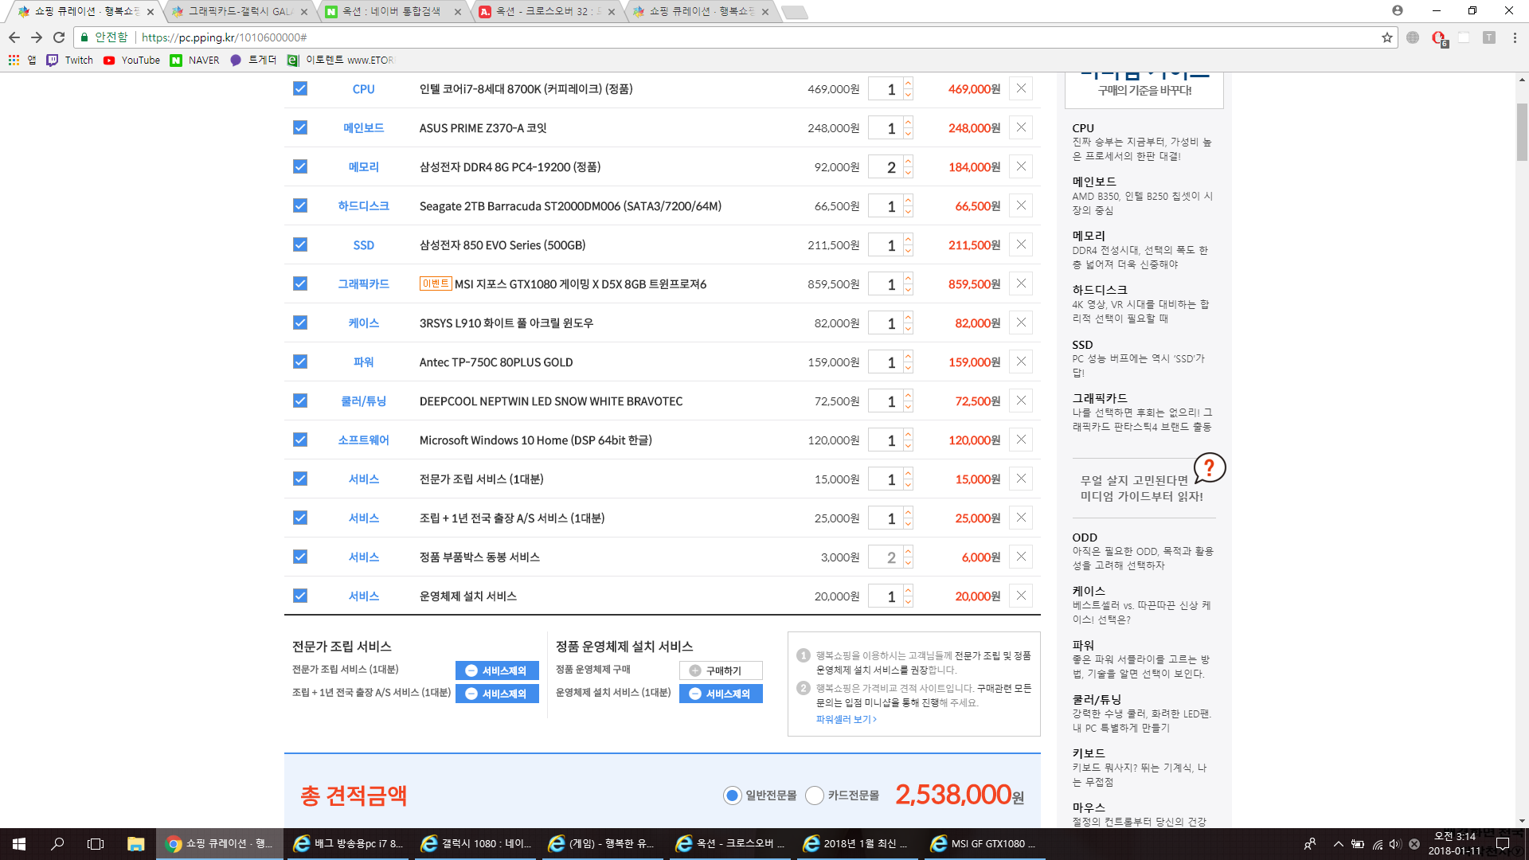This screenshot has height=860, width=1529.
Task: Open File Explorer from taskbar
Action: tap(135, 843)
